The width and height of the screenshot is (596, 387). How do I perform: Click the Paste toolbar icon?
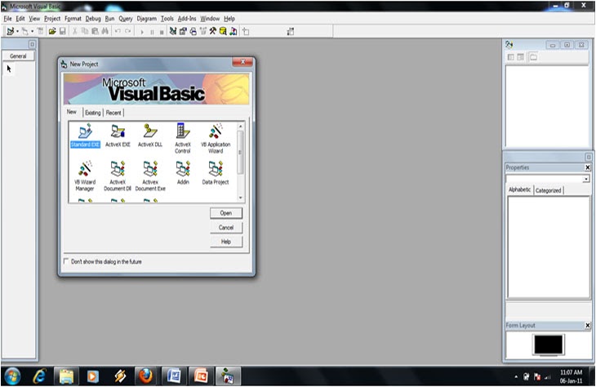coord(95,32)
